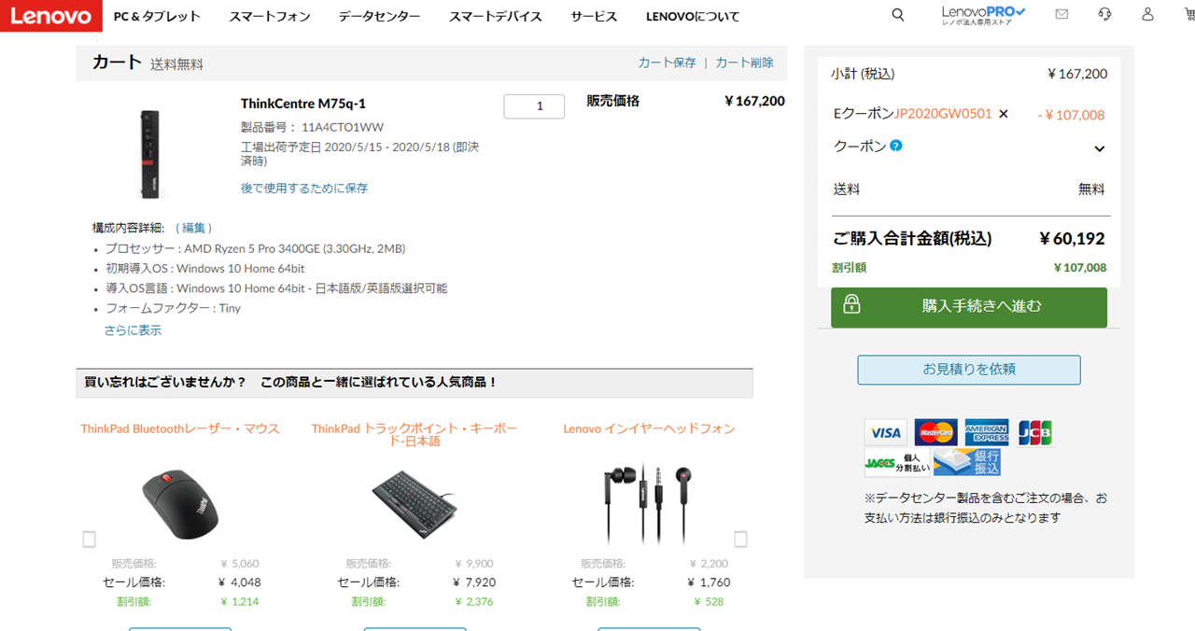
Task: Click the カート削除 link
Action: tap(744, 63)
